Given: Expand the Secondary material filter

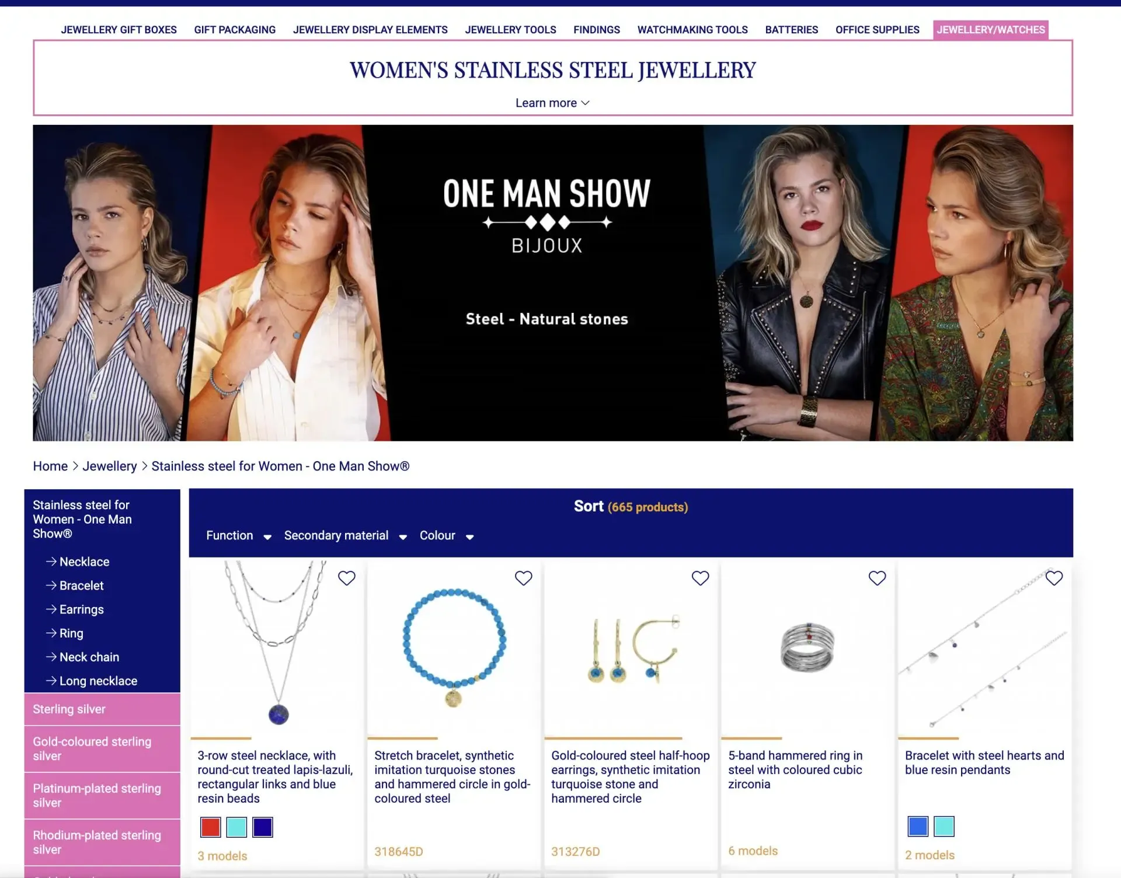Looking at the screenshot, I should (345, 535).
